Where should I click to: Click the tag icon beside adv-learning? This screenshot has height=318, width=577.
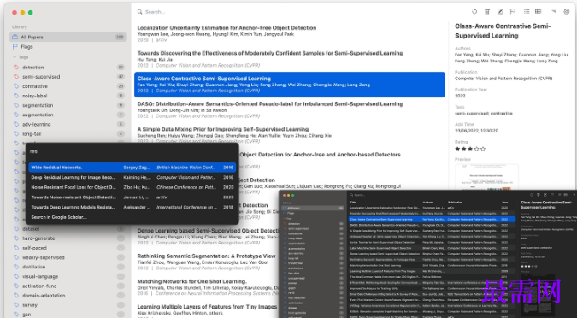tap(16, 125)
